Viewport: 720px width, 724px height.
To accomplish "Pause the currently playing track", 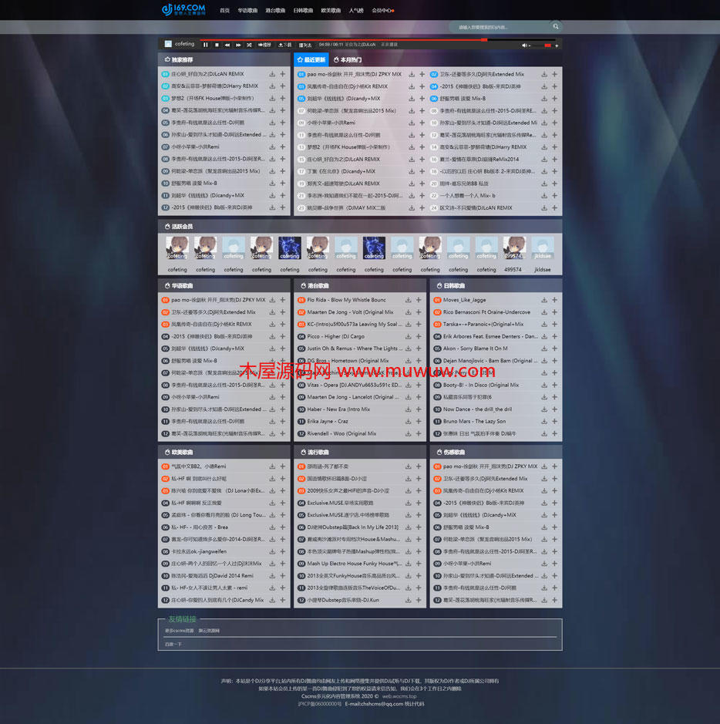I will click(206, 45).
